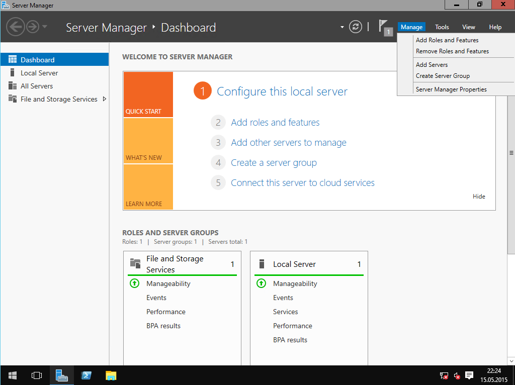
Task: Hide the welcome tile
Action: click(x=479, y=197)
